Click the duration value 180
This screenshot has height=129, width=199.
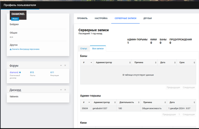click(120, 108)
